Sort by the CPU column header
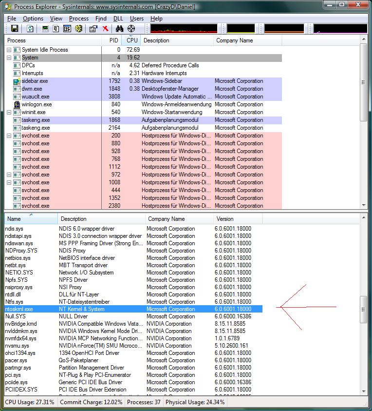Viewport: 372px width, 411px height. (131, 40)
